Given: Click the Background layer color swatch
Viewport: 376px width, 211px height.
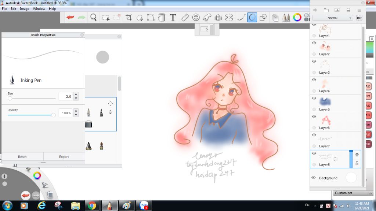Looking at the screenshot, I should click(351, 178).
